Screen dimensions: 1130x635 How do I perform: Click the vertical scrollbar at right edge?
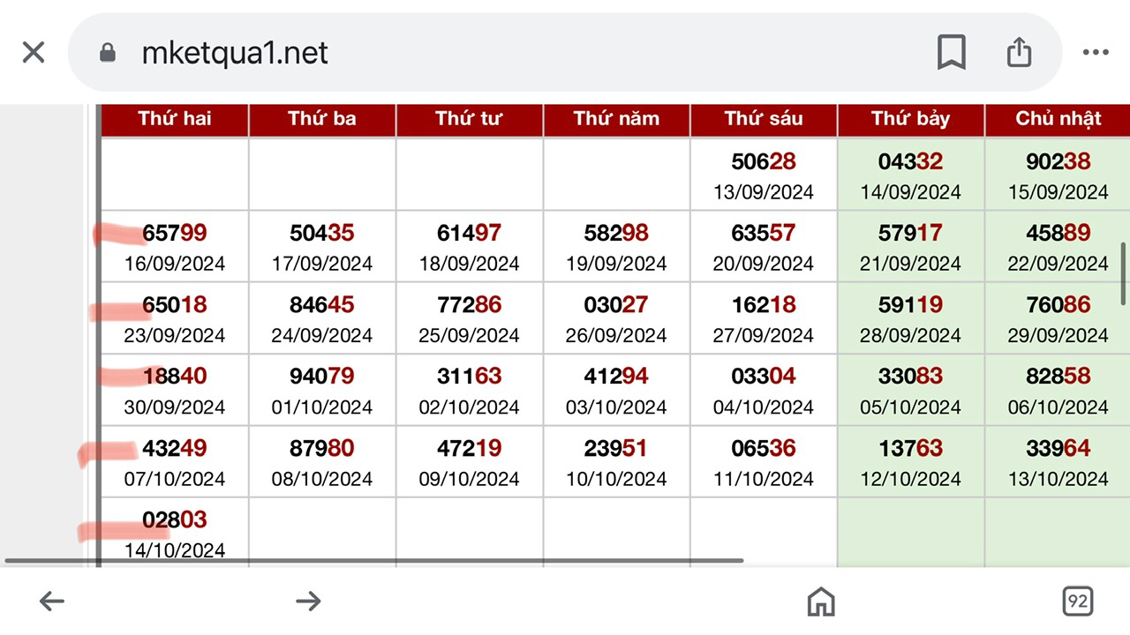pyautogui.click(x=1124, y=273)
